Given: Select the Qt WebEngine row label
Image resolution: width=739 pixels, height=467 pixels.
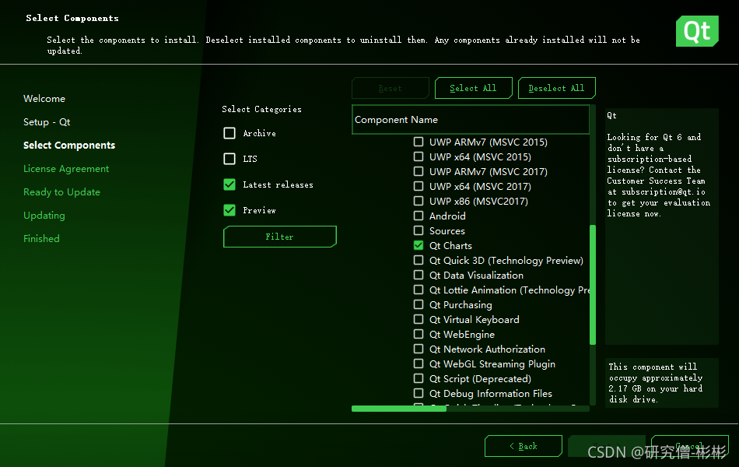Looking at the screenshot, I should click(462, 334).
